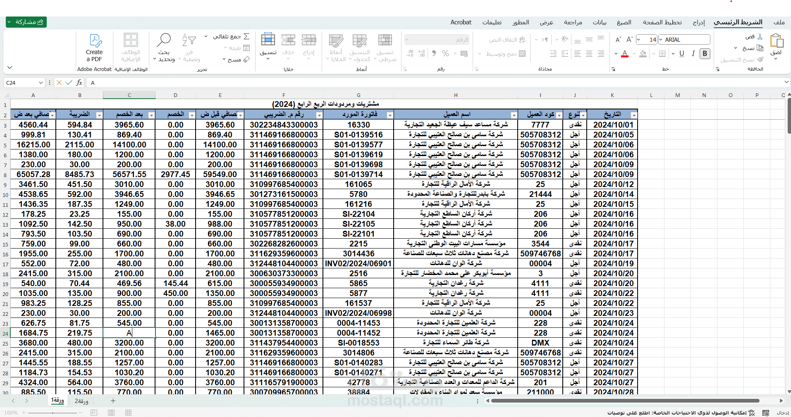
Task: Click the Delete cells (حذف) icon
Action: coord(288,40)
